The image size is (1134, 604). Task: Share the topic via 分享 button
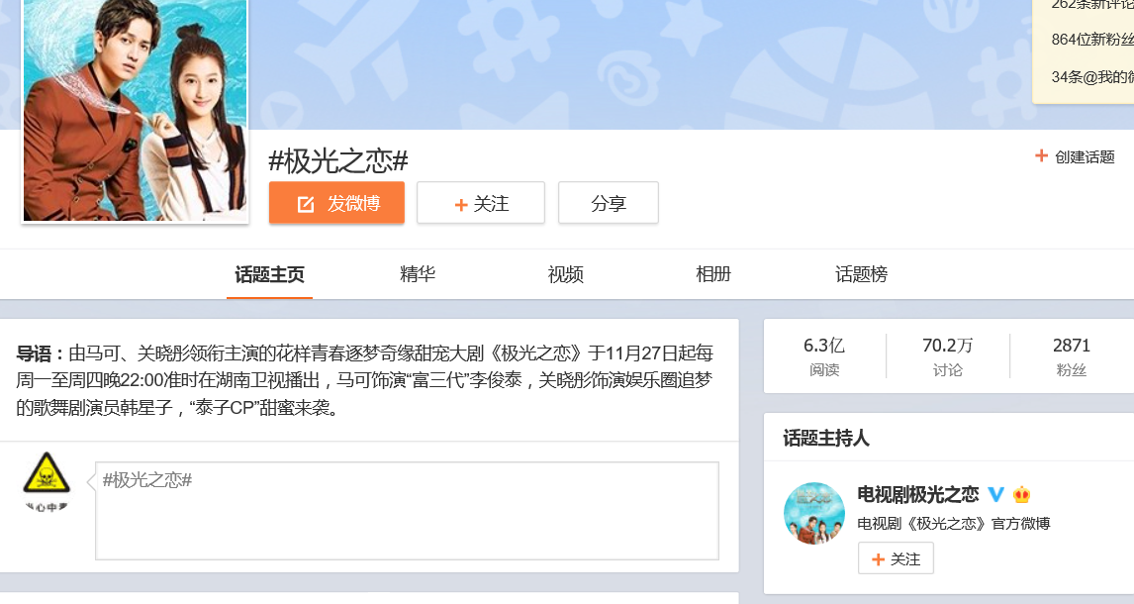pyautogui.click(x=608, y=203)
